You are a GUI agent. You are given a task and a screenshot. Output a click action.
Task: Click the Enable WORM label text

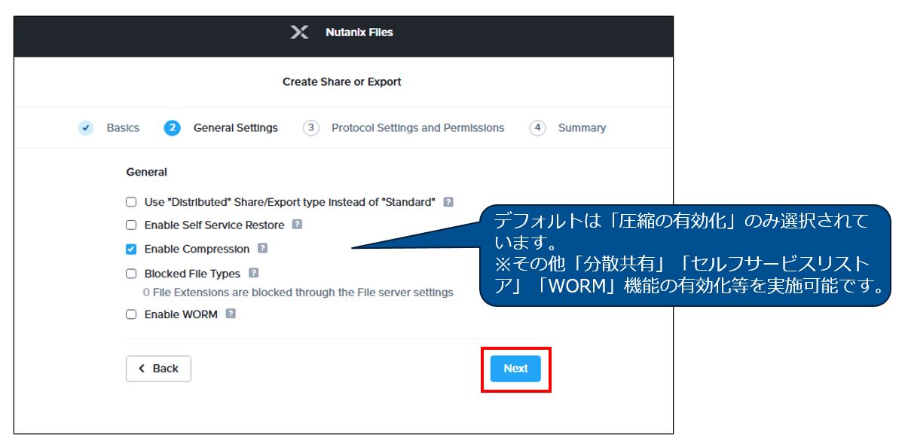tap(181, 314)
